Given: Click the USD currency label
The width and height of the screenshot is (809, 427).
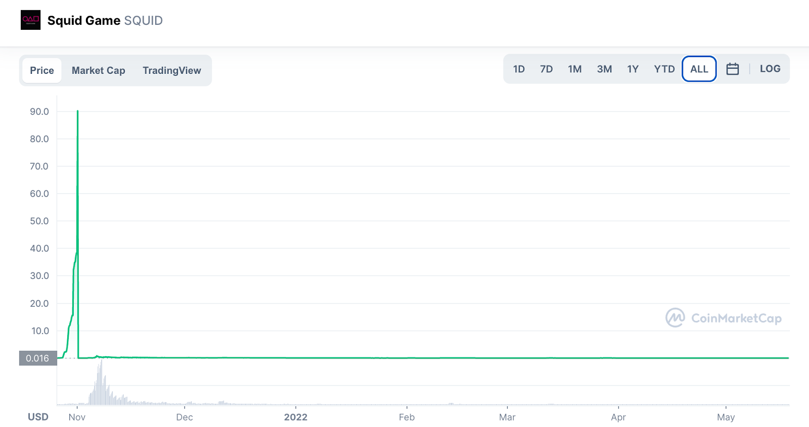Looking at the screenshot, I should pyautogui.click(x=38, y=417).
